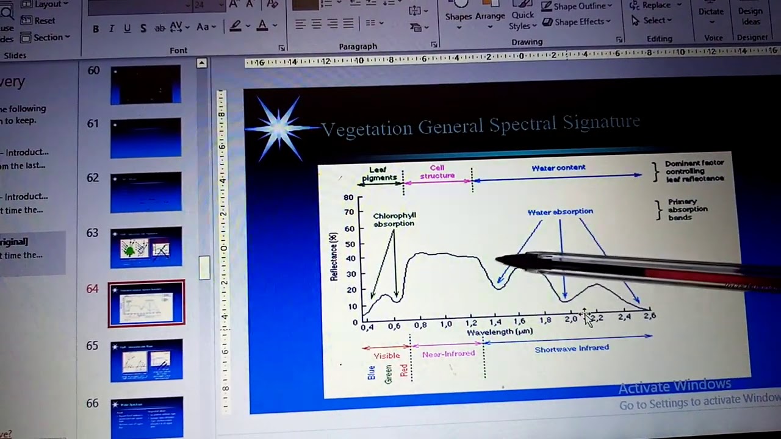
Task: Toggle bold formatting
Action: coord(96,29)
